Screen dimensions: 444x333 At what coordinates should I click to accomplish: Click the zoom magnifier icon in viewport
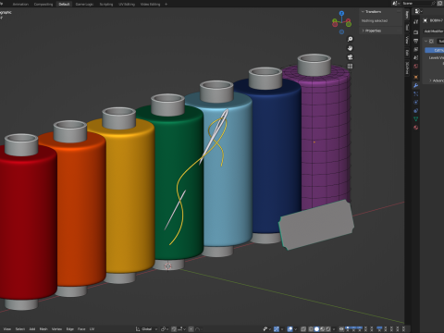(x=350, y=39)
